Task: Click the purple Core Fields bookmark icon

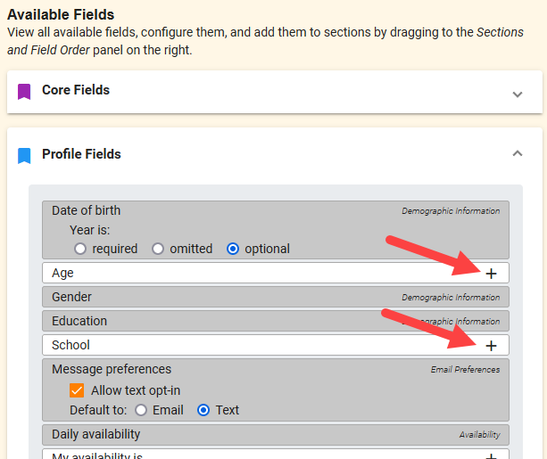Action: coord(24,92)
